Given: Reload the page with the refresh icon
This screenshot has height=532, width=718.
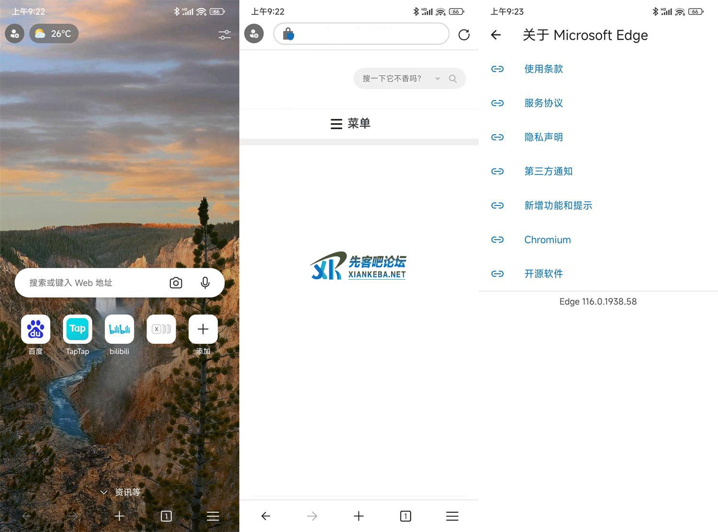Looking at the screenshot, I should [464, 34].
